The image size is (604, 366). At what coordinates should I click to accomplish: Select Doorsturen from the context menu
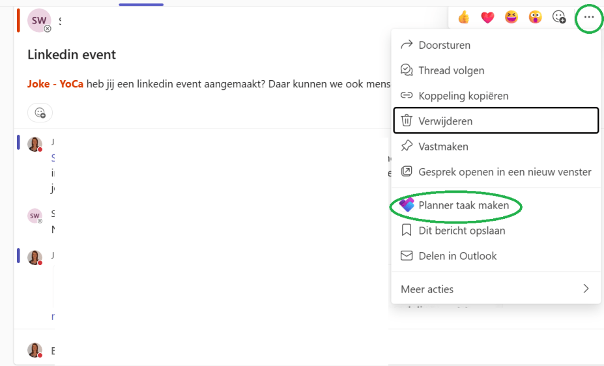tap(496, 45)
